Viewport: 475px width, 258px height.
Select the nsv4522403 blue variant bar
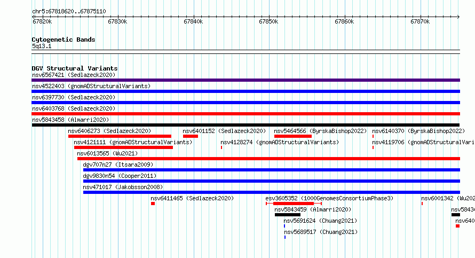(246, 91)
